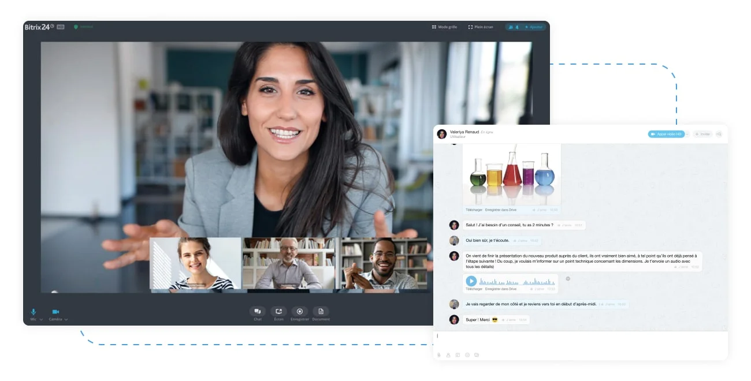This screenshot has width=751, height=381.
Task: Switch to Mode grille layout
Action: 444,27
